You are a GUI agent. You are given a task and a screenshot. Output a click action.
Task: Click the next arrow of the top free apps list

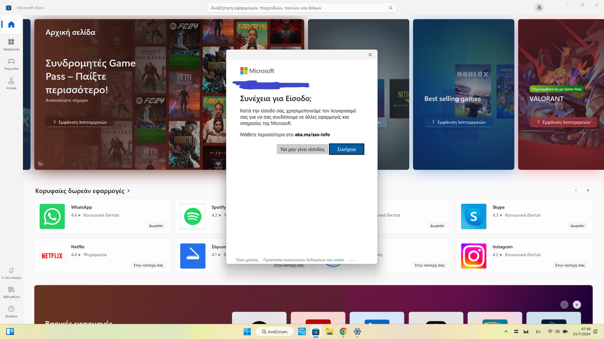pyautogui.click(x=588, y=190)
